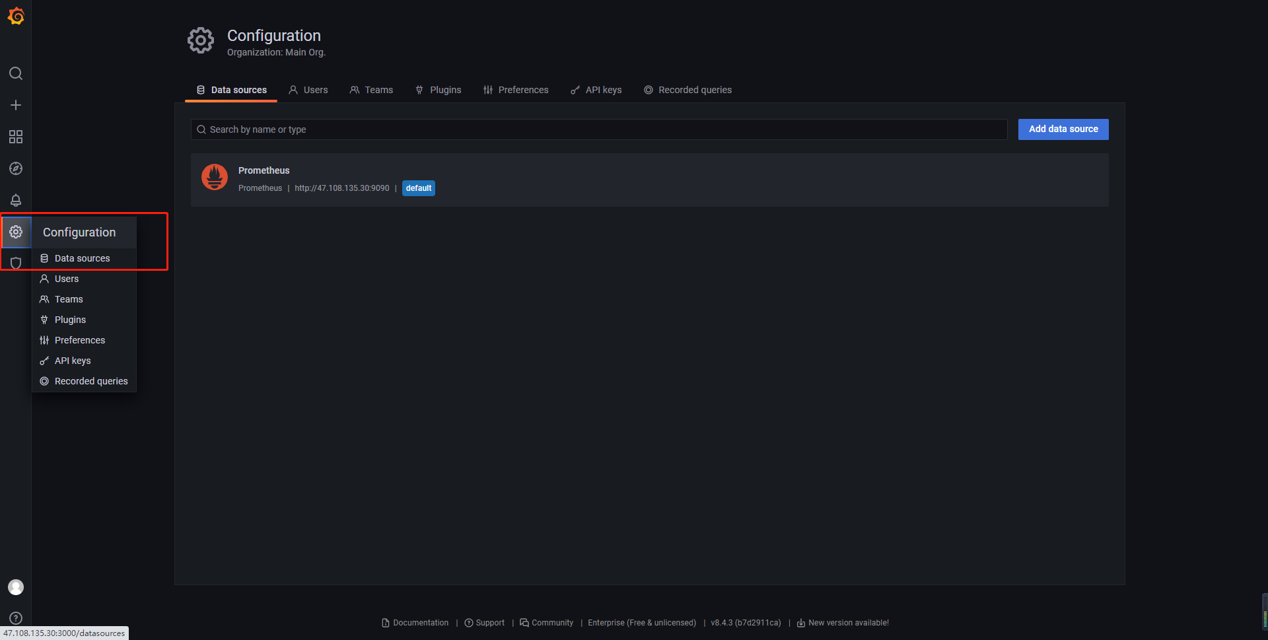Click the Prometheus URL http://47.108.135.30:9090 text
This screenshot has width=1268, height=640.
point(342,188)
